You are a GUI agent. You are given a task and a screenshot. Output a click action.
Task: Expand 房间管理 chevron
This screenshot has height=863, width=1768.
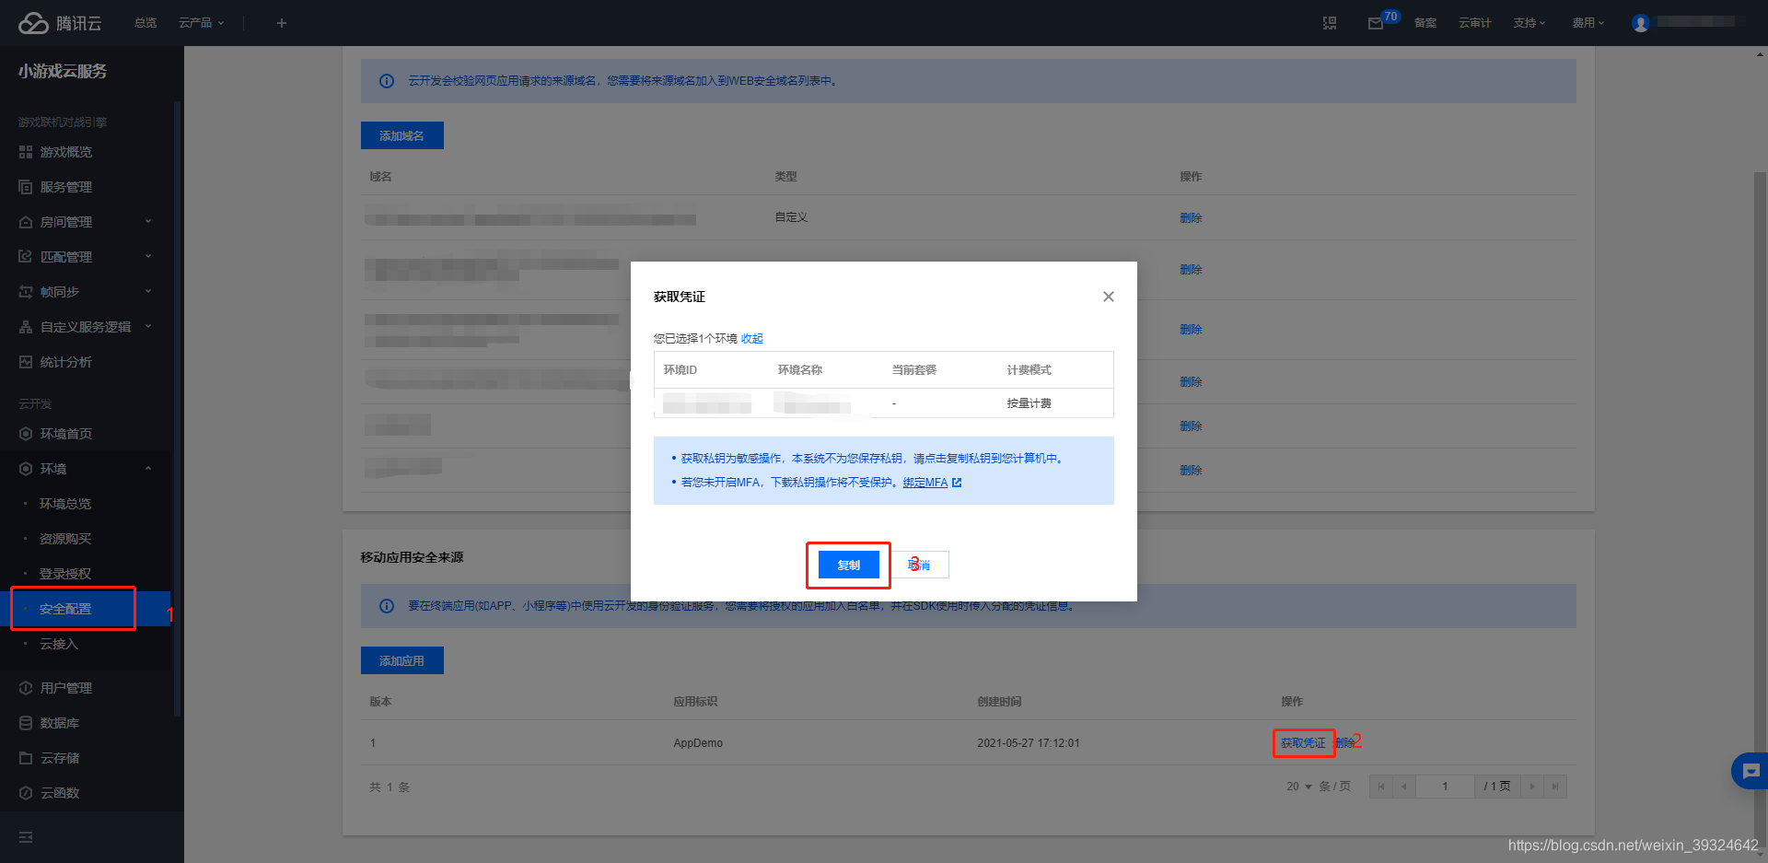pyautogui.click(x=148, y=222)
